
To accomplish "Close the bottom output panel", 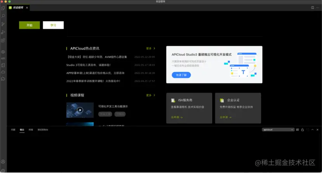I will (317, 130).
